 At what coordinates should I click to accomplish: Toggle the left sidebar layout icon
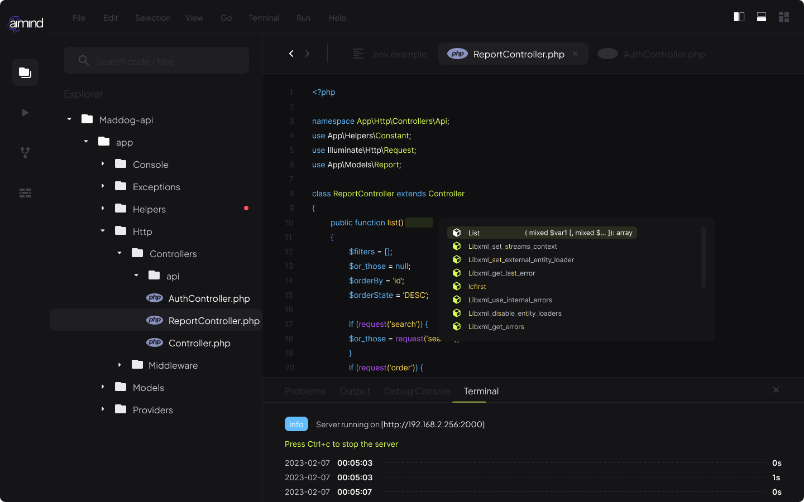pos(739,17)
